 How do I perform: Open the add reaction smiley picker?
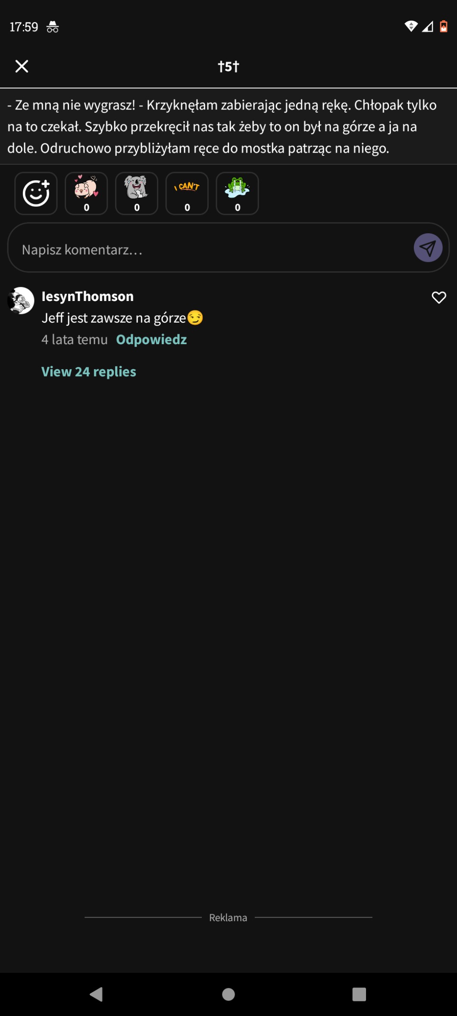[x=36, y=194]
